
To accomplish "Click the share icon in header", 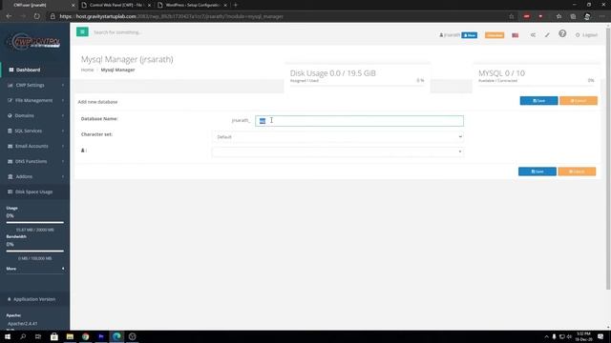I will (533, 35).
